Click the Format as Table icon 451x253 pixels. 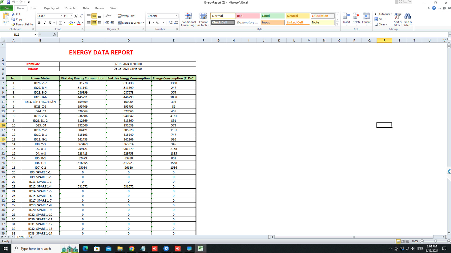point(203,20)
